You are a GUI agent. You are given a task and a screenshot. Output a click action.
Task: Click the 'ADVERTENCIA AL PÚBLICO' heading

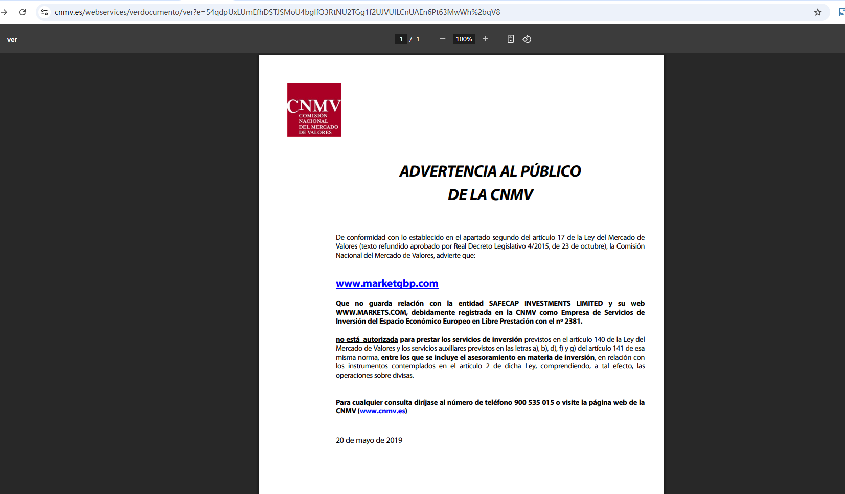click(490, 171)
